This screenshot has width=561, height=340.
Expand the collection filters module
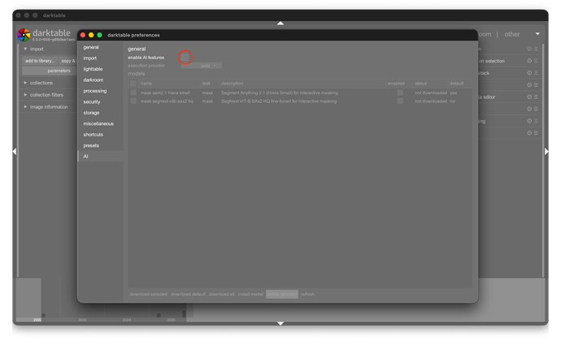pyautogui.click(x=25, y=95)
